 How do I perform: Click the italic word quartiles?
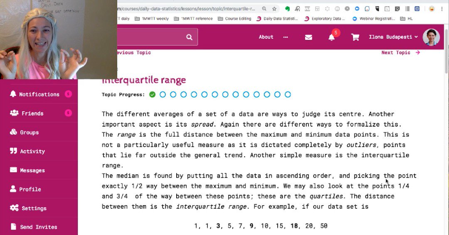point(326,196)
